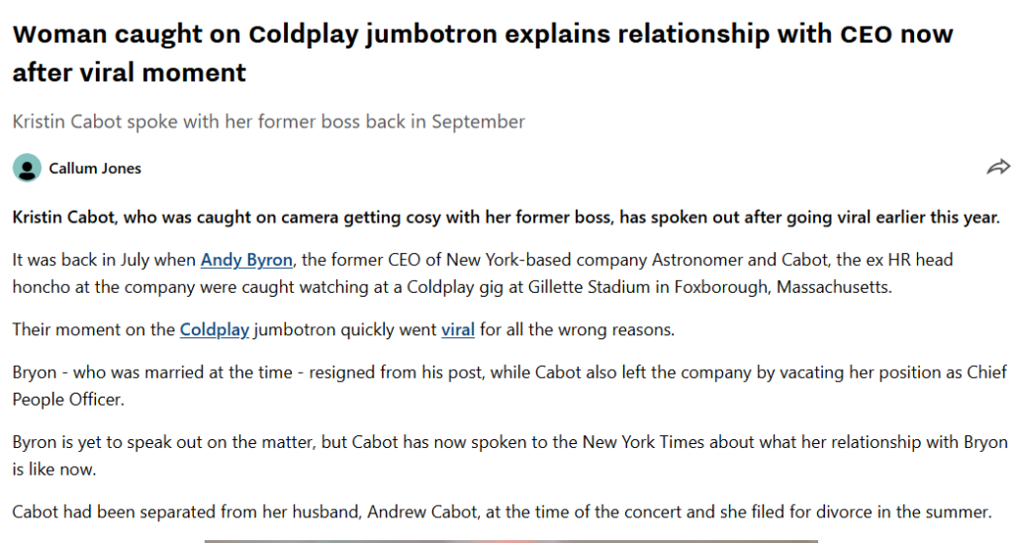Viewport: 1013px width, 543px height.
Task: Open the Andy Byron link
Action: [x=246, y=260]
